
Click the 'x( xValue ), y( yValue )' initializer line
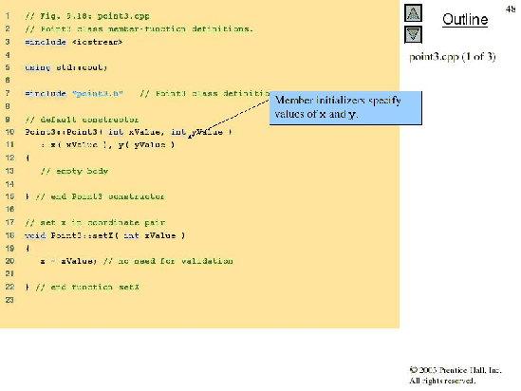tap(108, 145)
